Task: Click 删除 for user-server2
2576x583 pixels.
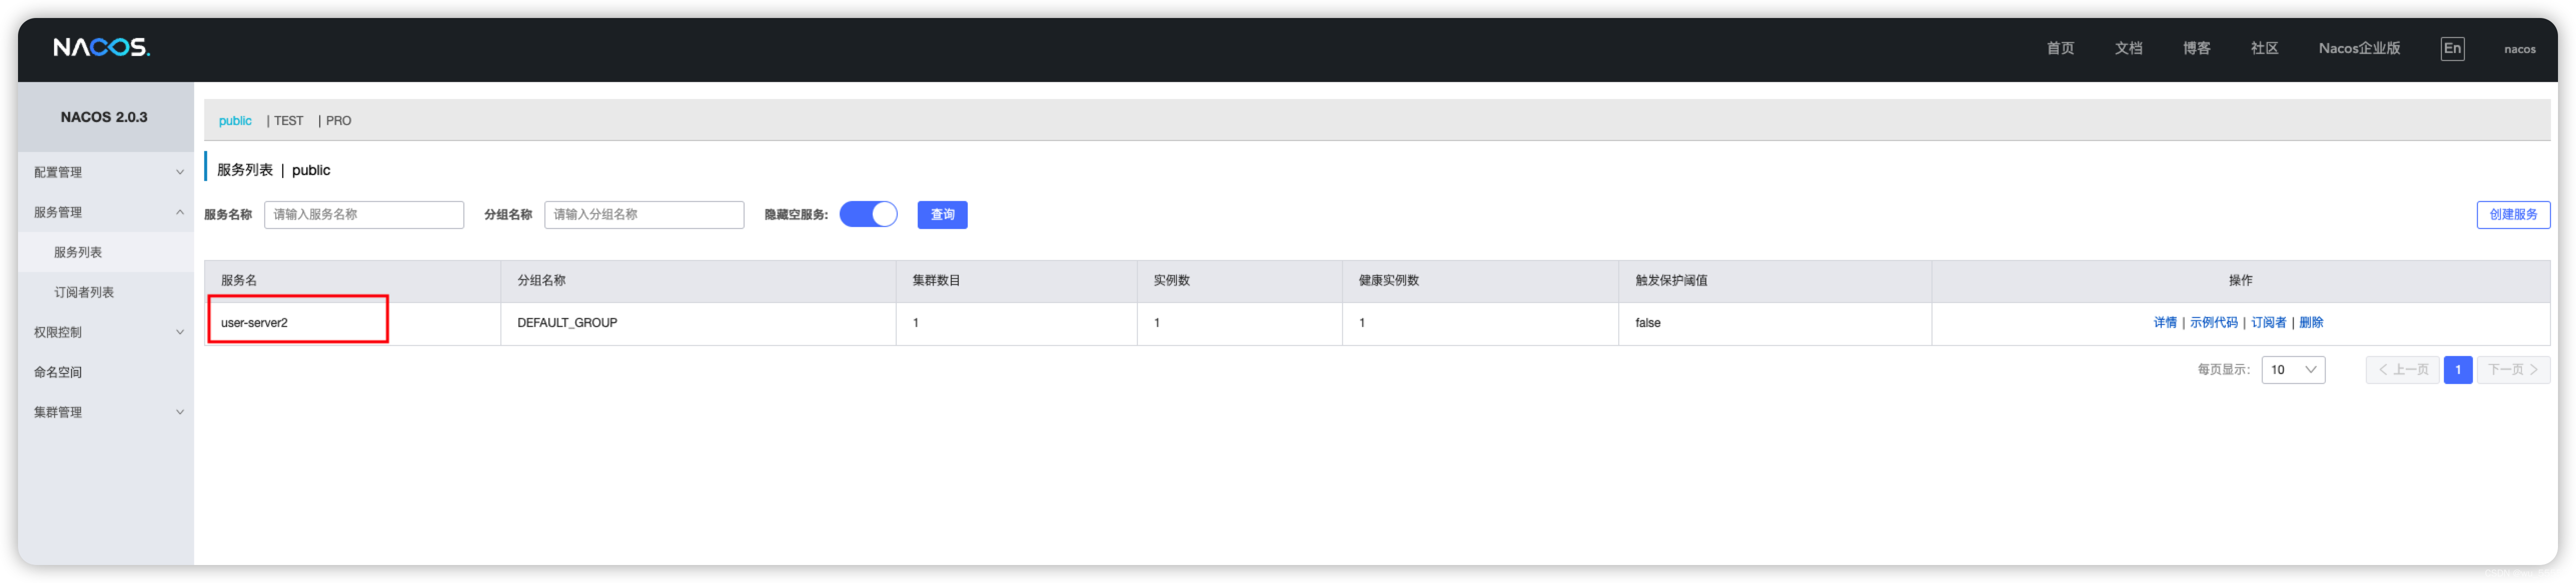Action: click(x=2310, y=323)
